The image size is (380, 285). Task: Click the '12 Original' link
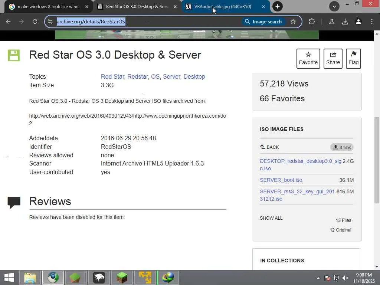[x=340, y=230]
